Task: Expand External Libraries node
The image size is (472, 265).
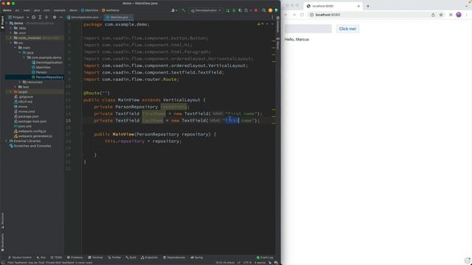Action: [x=7, y=141]
